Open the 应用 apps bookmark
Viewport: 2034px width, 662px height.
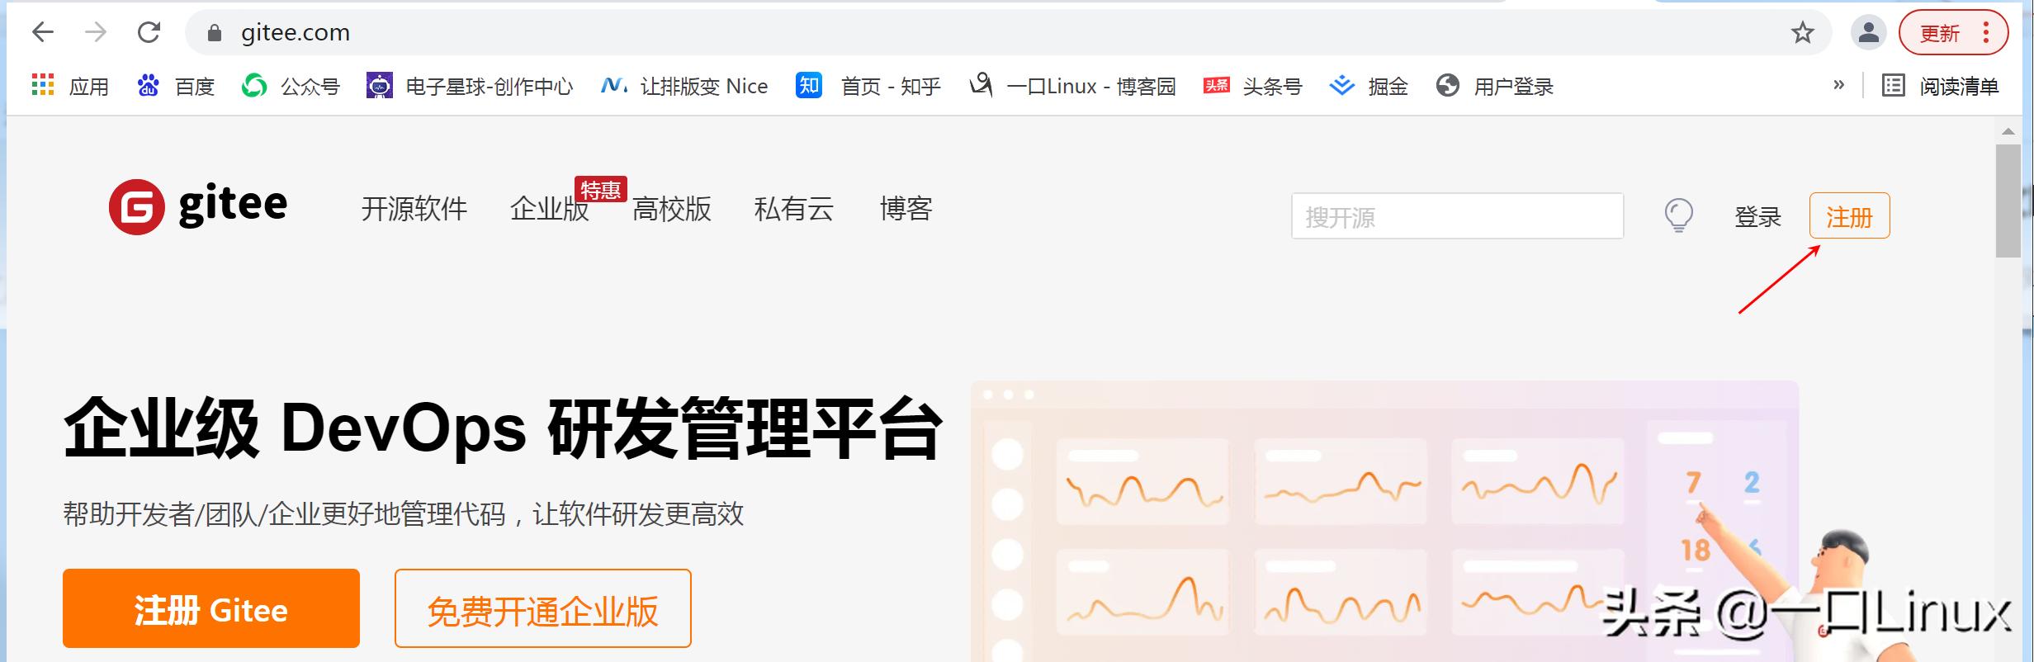[x=70, y=86]
